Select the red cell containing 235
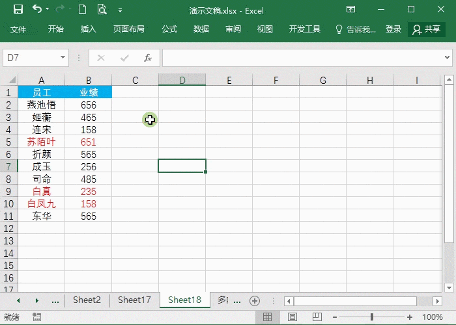Screen dimensions: 456x325 [89, 191]
